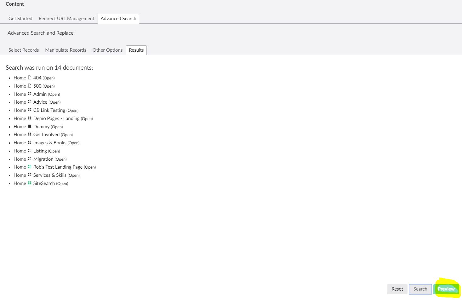Switch to the Select Records tab
This screenshot has height=300, width=462.
(24, 50)
